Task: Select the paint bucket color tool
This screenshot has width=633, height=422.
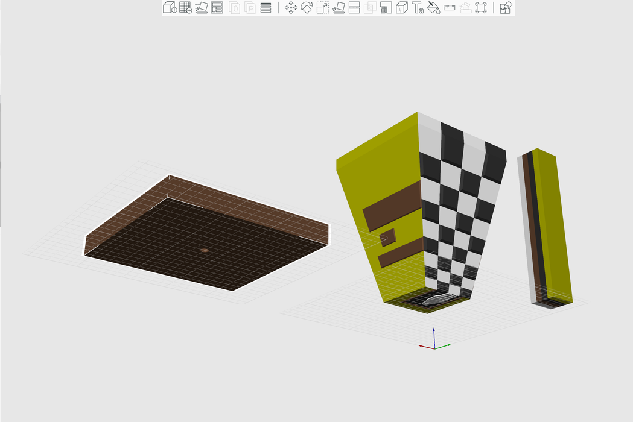Action: pos(433,8)
